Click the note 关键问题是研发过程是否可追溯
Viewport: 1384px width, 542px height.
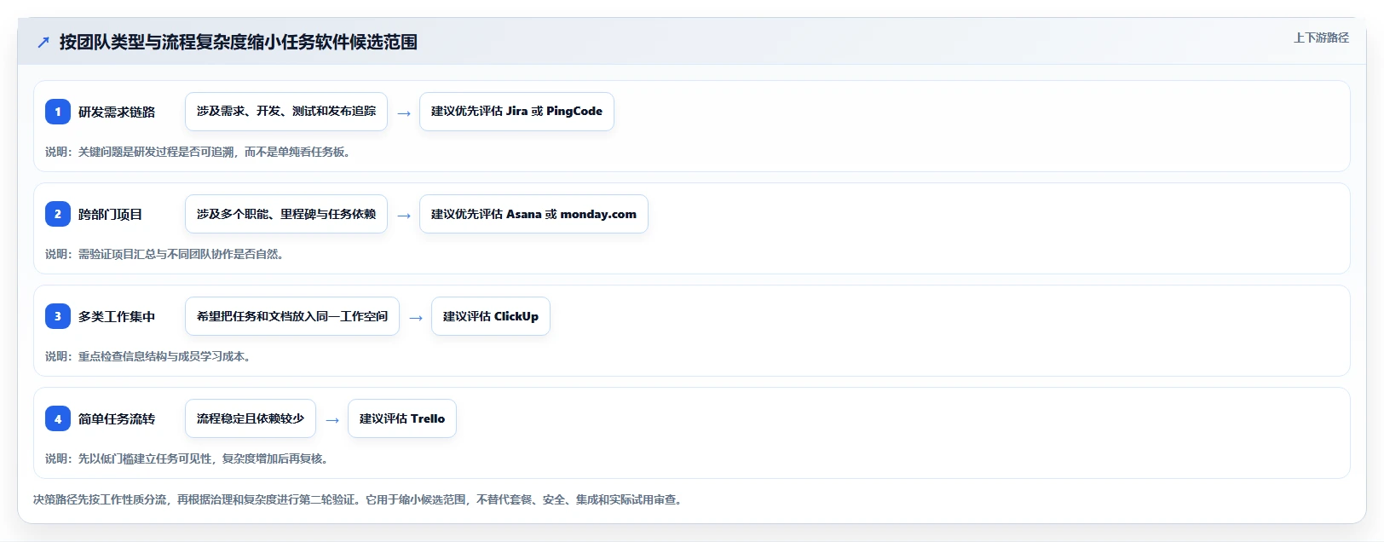pos(198,152)
